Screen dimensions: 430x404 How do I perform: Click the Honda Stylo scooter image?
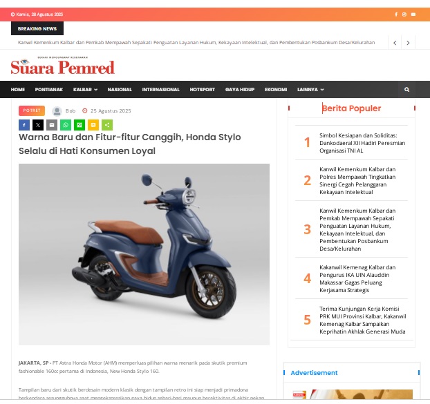click(144, 254)
